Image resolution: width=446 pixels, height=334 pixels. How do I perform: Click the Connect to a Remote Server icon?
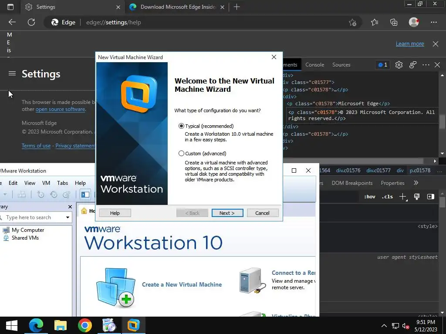coord(253,281)
